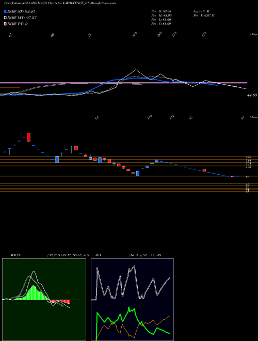The image size is (258, 341).
Task: Click the green histogram bars in MACD
Action: [33, 293]
